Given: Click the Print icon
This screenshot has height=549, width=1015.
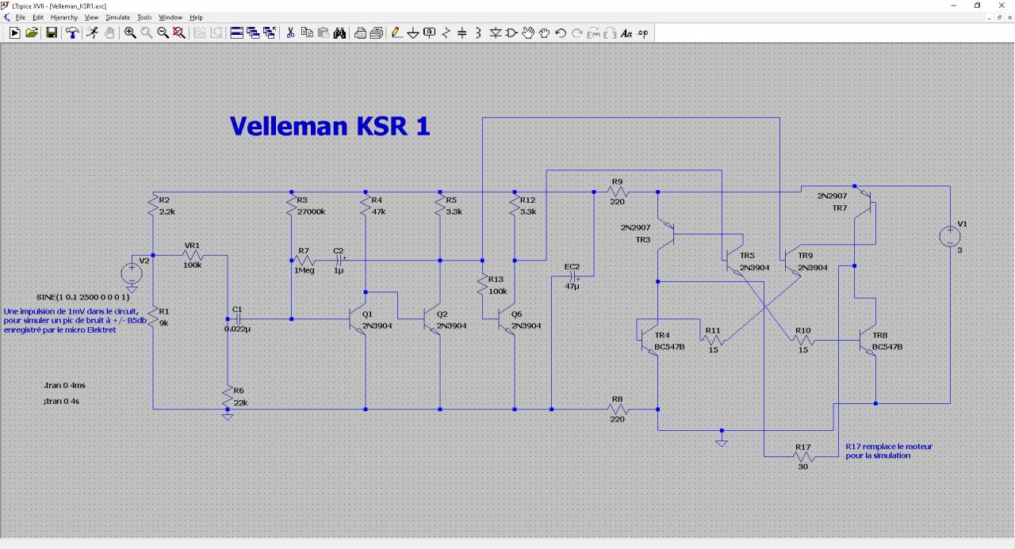Looking at the screenshot, I should [x=361, y=32].
